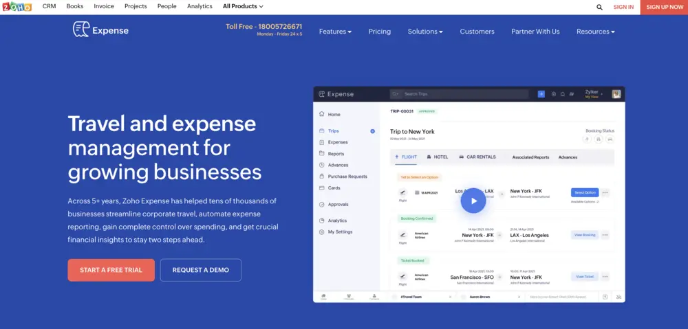688x329 pixels.
Task: Expand the Solutions menu
Action: (425, 32)
